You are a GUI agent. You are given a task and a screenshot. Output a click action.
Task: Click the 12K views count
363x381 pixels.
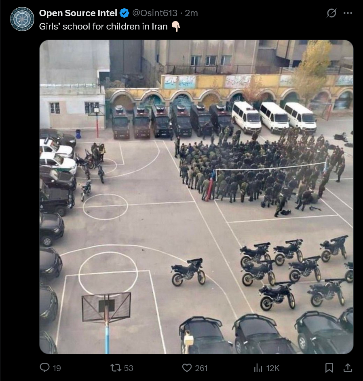[273, 368]
